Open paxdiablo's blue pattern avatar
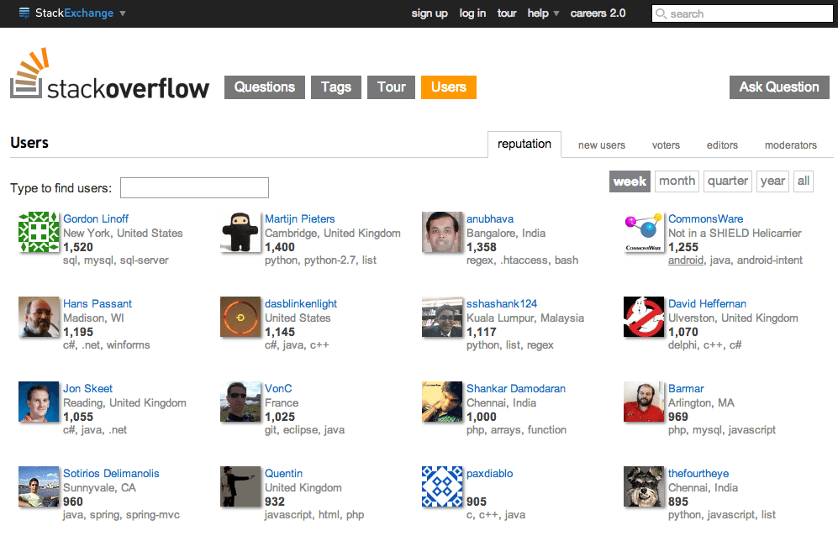This screenshot has height=536, width=838. 442,486
